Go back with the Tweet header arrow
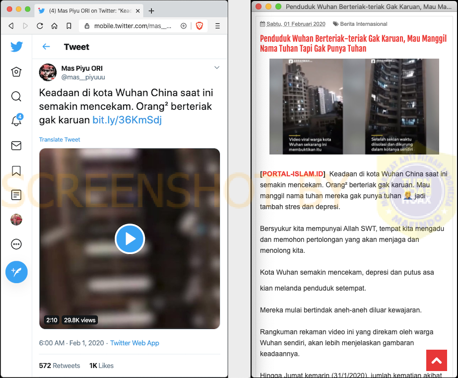This screenshot has height=378, width=458. [x=46, y=47]
